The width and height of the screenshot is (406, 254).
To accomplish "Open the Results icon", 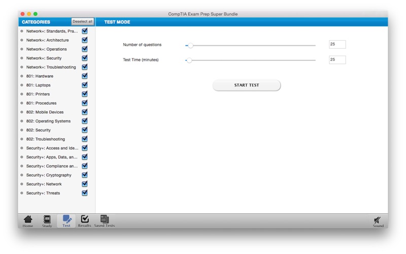I will pos(84,220).
